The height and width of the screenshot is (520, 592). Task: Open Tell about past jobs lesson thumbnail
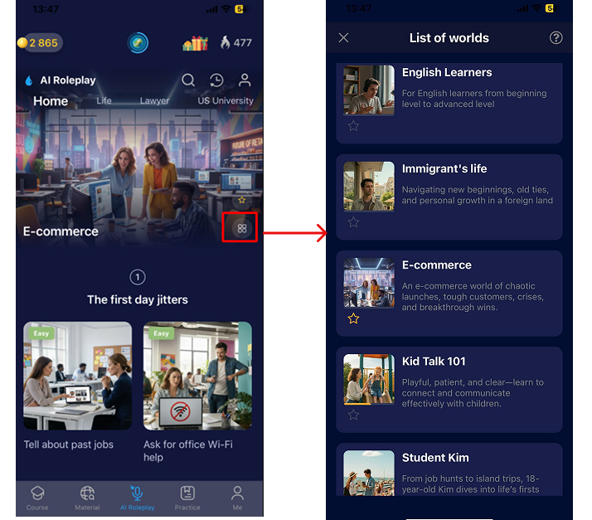78,376
